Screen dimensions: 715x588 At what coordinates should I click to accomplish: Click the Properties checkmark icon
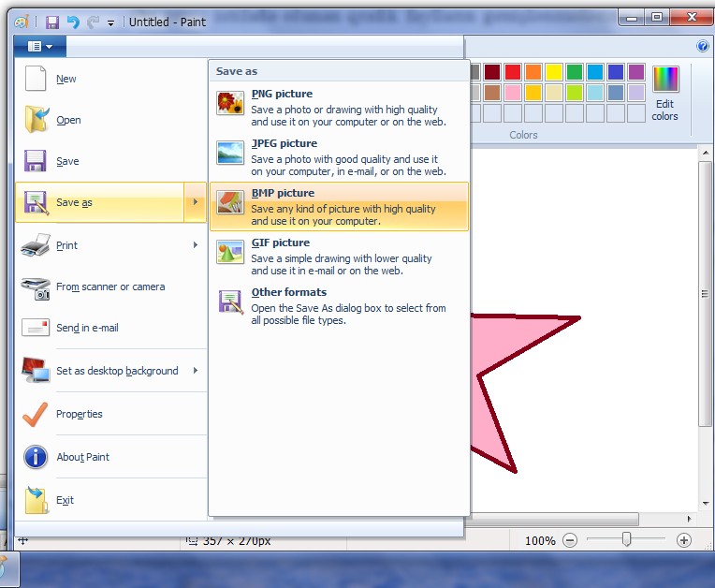[x=36, y=414]
